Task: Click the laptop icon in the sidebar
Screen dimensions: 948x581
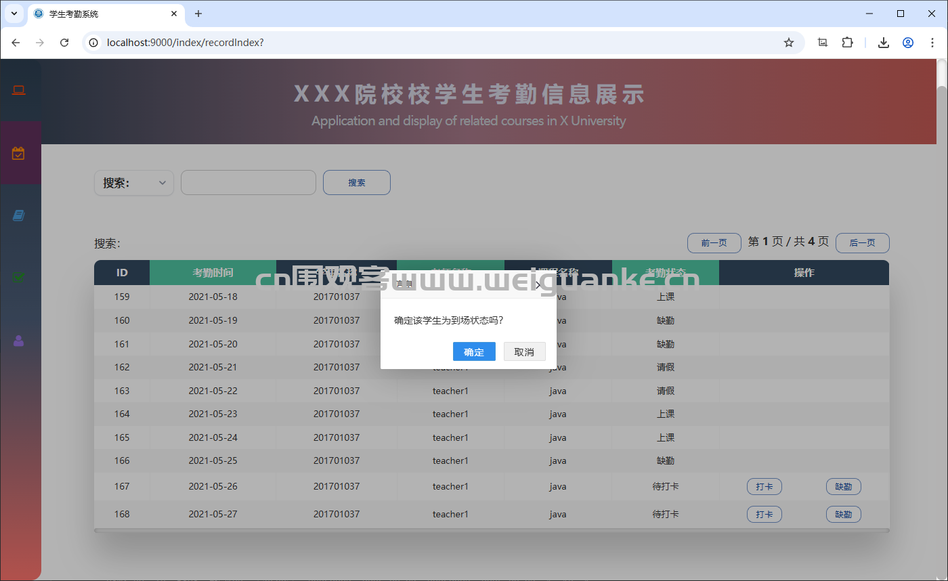Action: point(18,90)
